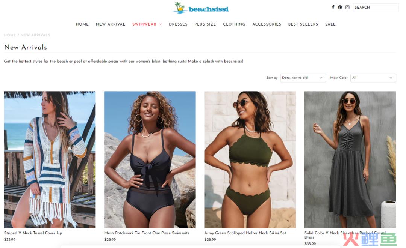Screen dimensions: 406x248
Task: Open the Main Color dropdown
Action: 373,78
